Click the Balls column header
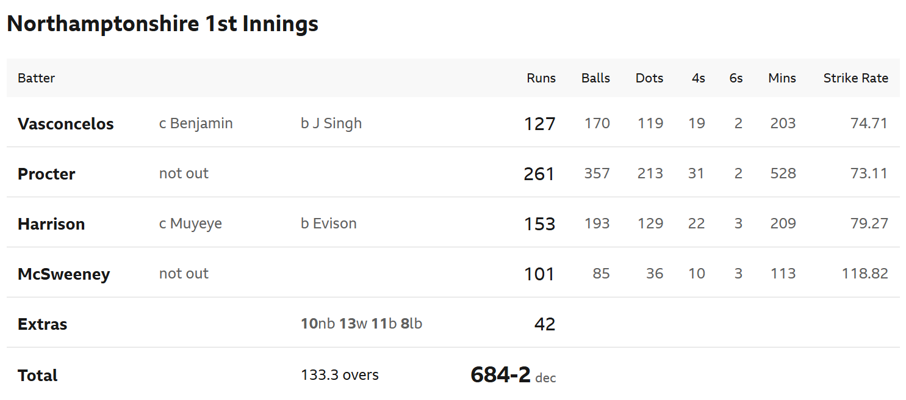The height and width of the screenshot is (400, 906). click(x=595, y=78)
